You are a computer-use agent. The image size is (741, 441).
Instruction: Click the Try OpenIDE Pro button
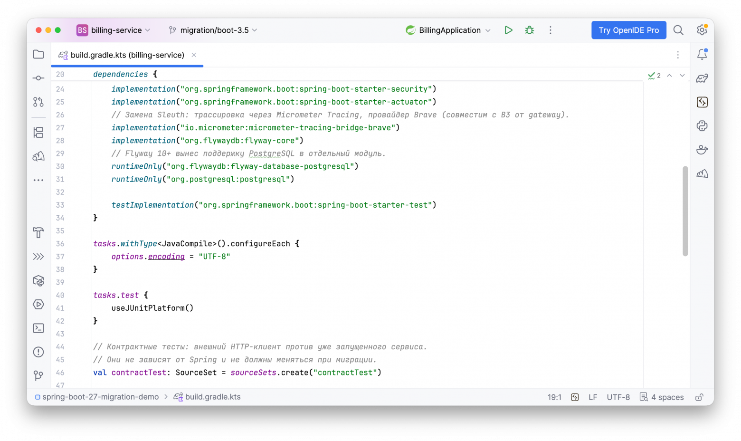tap(628, 30)
